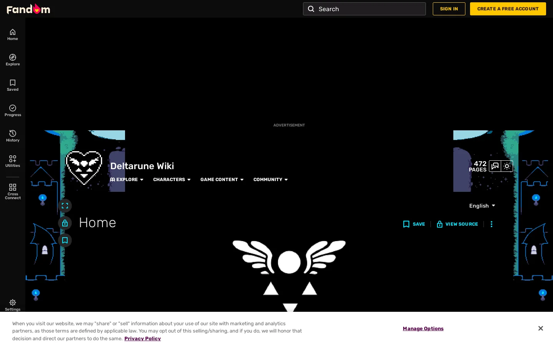Open the English language dropdown
Image resolution: width=553 pixels, height=346 pixels.
click(x=482, y=206)
